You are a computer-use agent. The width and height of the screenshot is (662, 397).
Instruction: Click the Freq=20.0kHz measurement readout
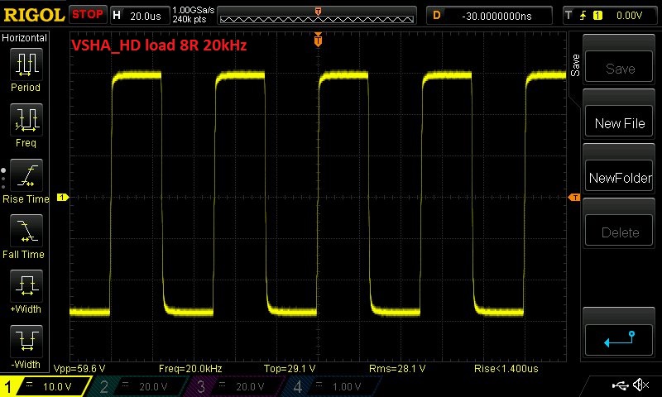point(190,368)
